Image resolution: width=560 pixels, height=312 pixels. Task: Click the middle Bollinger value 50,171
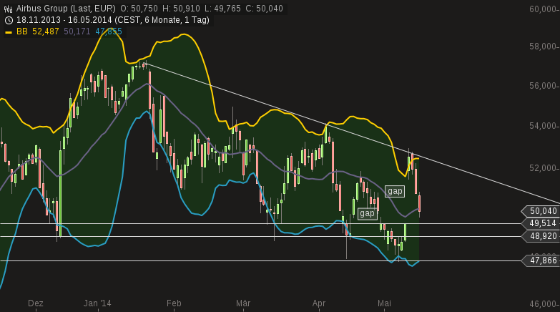click(x=77, y=31)
